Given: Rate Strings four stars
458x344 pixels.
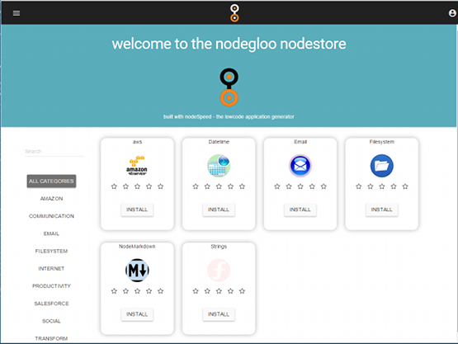Looking at the screenshot, I should tap(230, 291).
